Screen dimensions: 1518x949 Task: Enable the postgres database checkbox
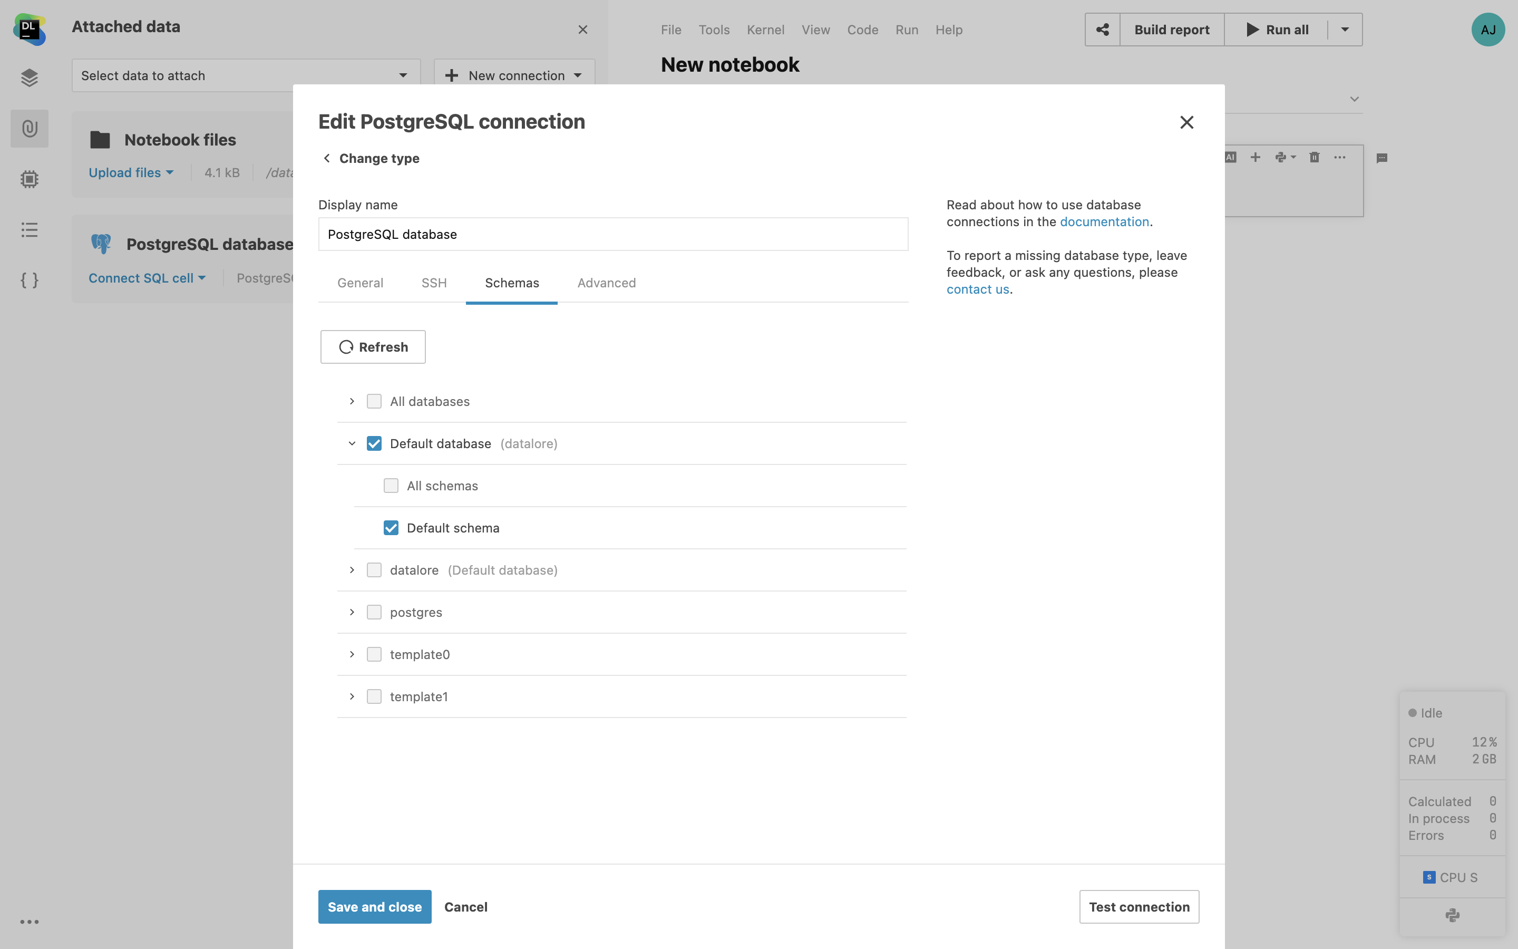coord(374,612)
